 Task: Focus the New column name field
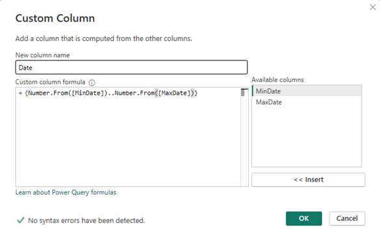click(x=131, y=68)
